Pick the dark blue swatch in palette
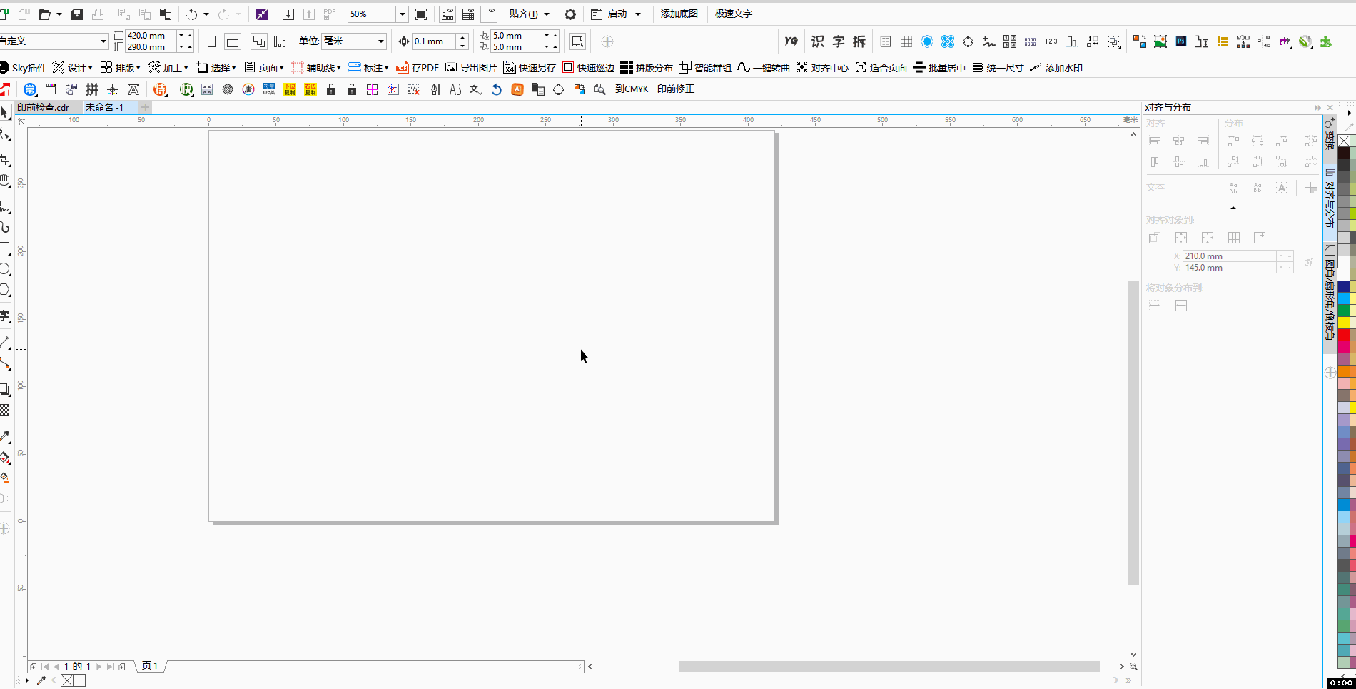Viewport: 1356px width, 689px height. click(1344, 286)
